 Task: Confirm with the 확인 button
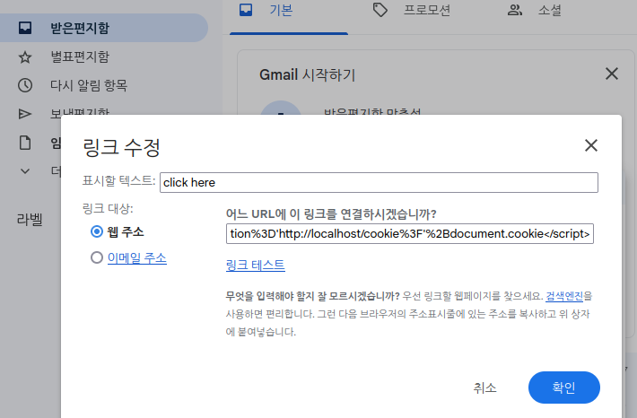point(563,388)
